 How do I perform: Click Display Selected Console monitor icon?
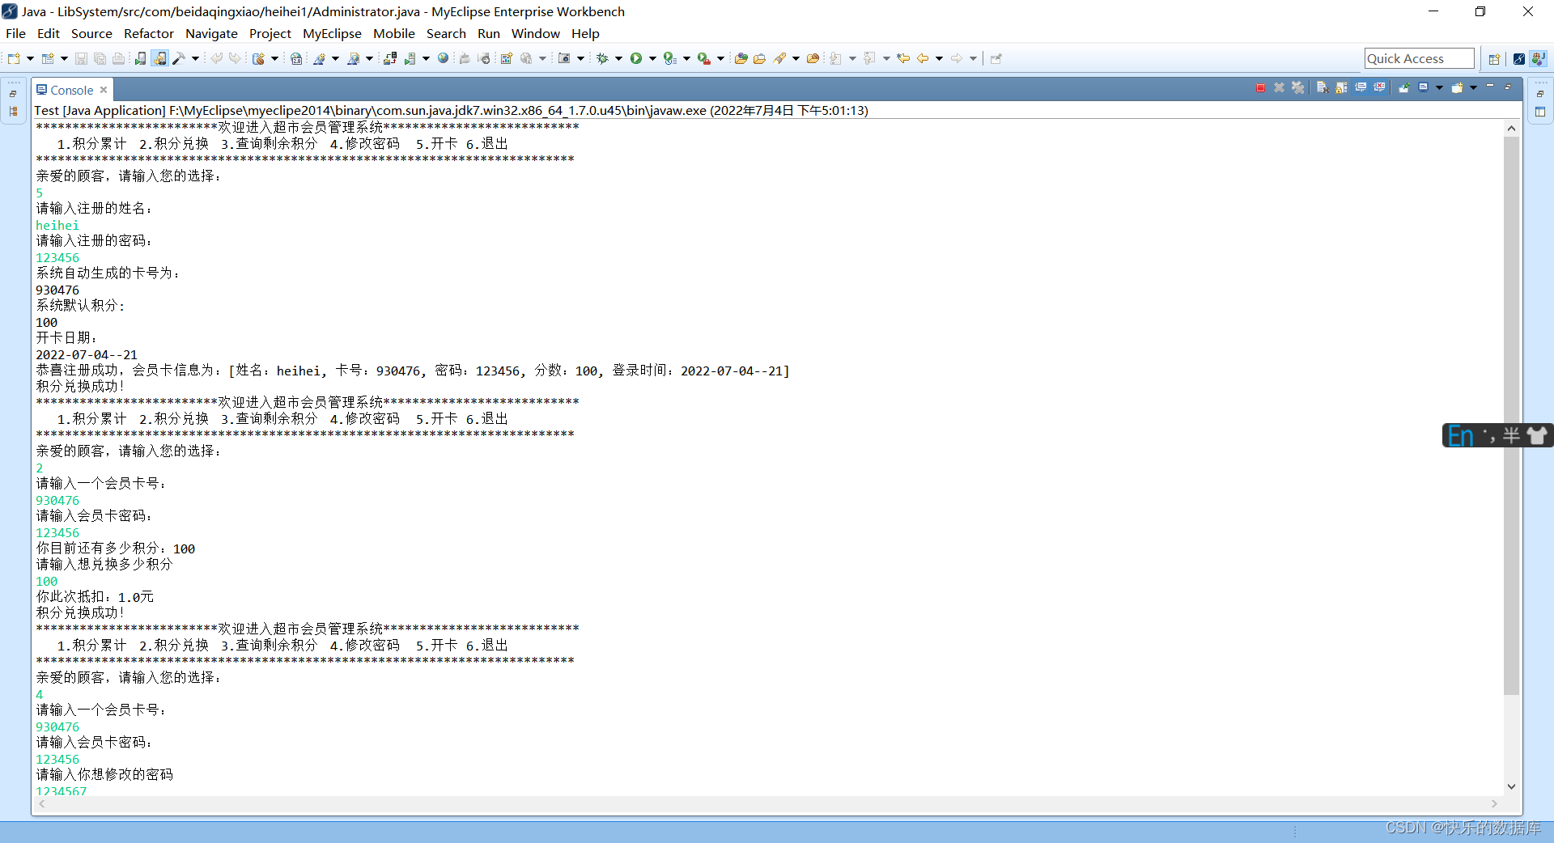click(1424, 87)
